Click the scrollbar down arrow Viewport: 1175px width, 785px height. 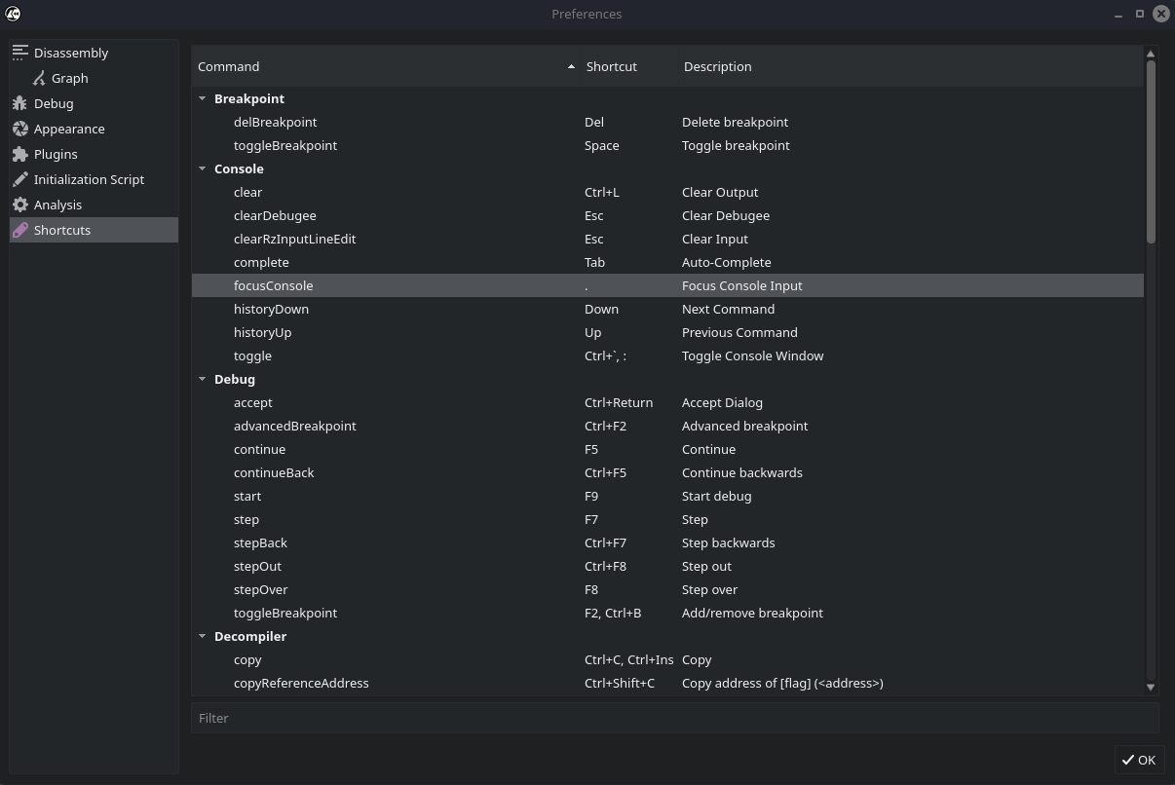(x=1151, y=687)
